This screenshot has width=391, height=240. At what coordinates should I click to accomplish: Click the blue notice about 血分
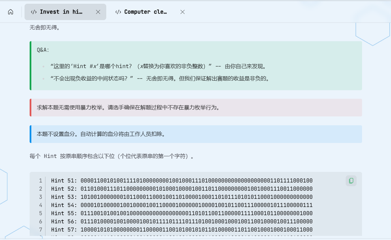pos(196,134)
